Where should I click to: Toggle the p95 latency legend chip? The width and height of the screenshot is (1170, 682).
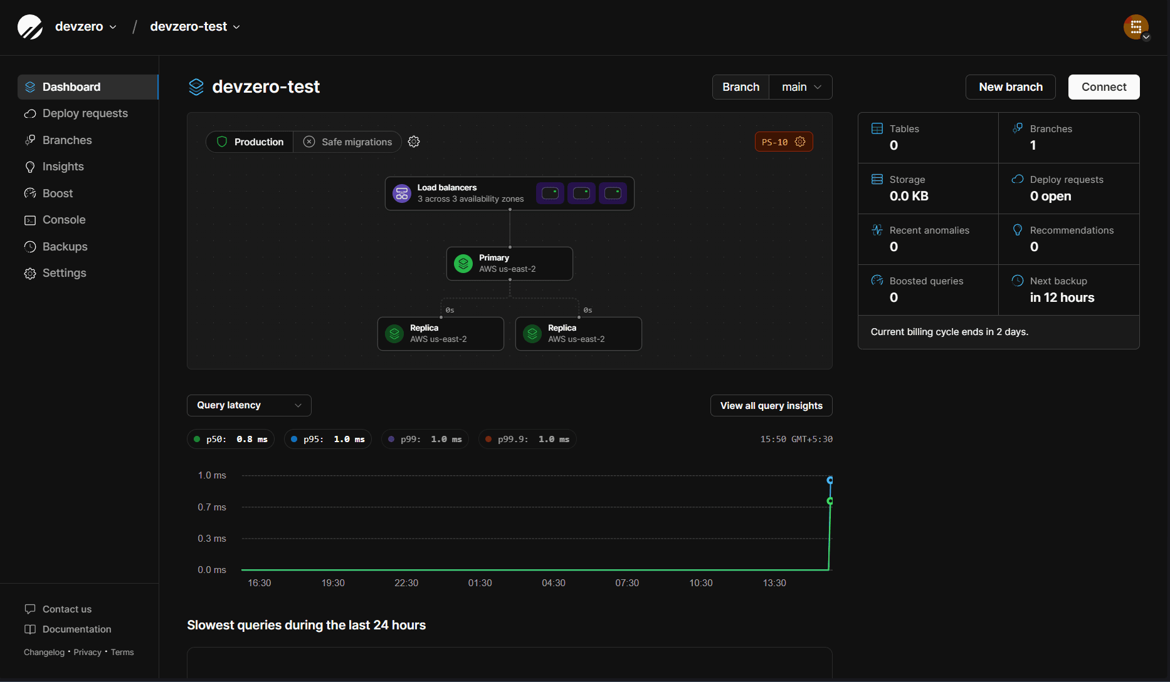pos(327,439)
